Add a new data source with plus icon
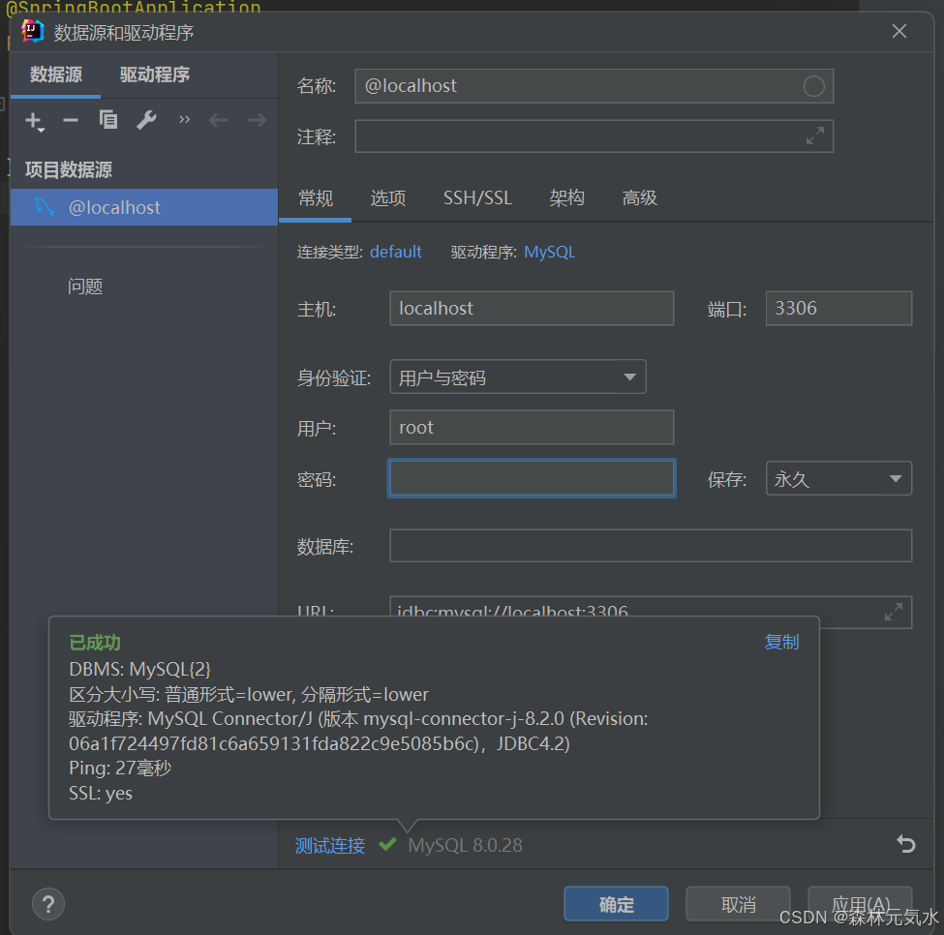Image resolution: width=944 pixels, height=935 pixels. point(34,121)
